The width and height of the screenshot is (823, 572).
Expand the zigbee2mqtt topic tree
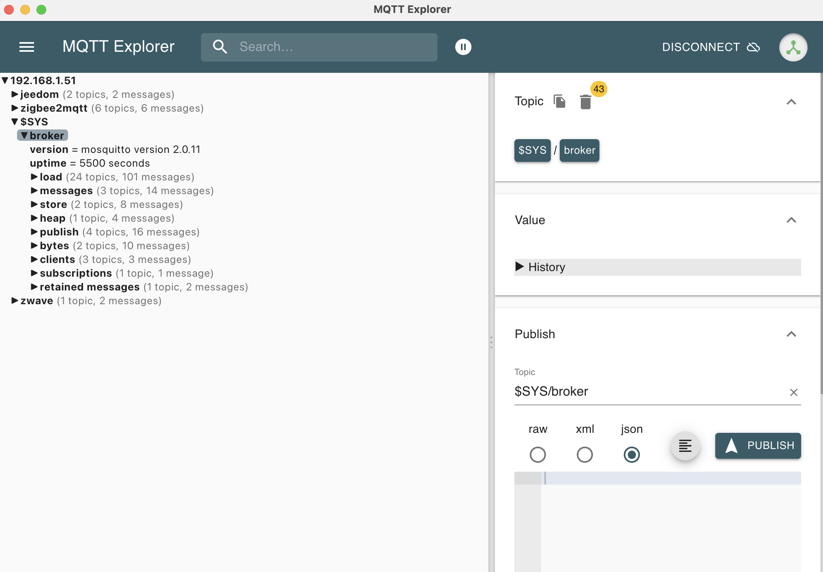click(15, 108)
